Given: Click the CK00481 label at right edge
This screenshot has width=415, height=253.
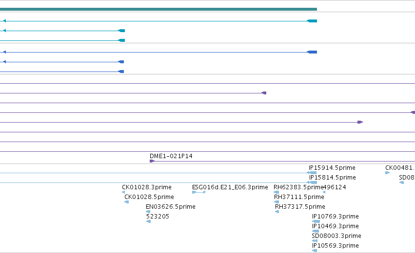Looking at the screenshot, I should coord(400,168).
